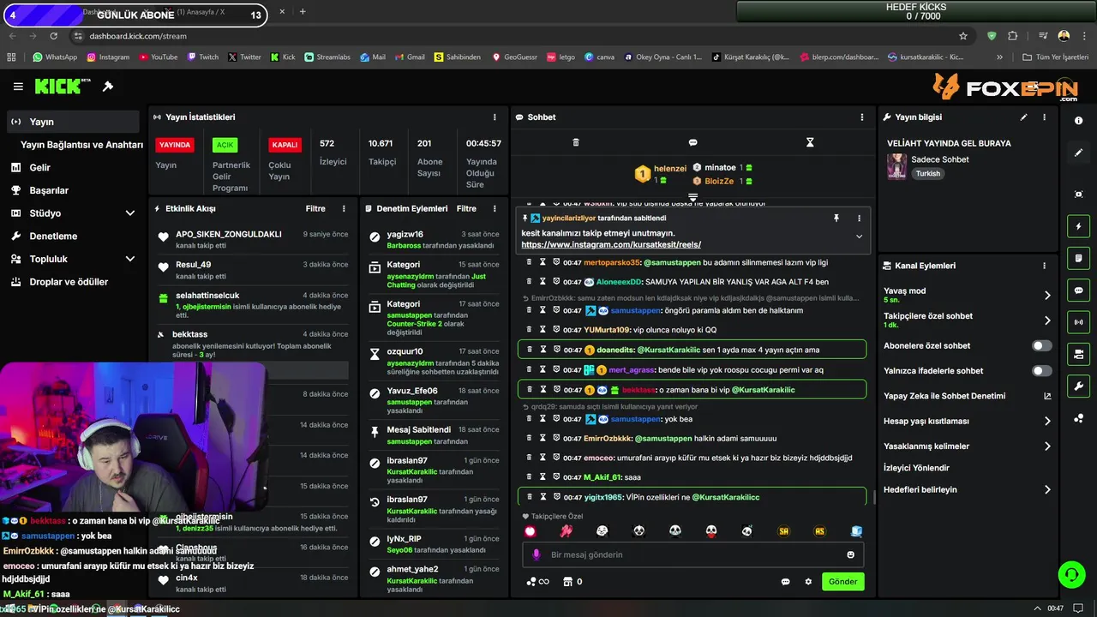1097x617 pixels.
Task: Open Yayın bilgisi three-dot menu
Action: tap(1044, 117)
